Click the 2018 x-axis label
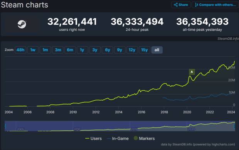 tap(164, 112)
